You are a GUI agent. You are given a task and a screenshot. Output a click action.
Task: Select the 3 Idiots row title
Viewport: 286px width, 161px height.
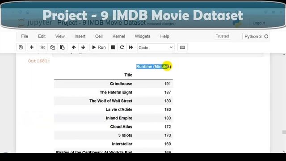point(125,135)
